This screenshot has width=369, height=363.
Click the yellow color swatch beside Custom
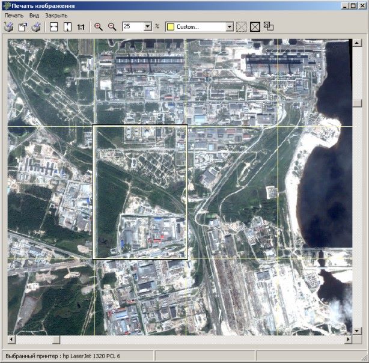click(x=171, y=27)
